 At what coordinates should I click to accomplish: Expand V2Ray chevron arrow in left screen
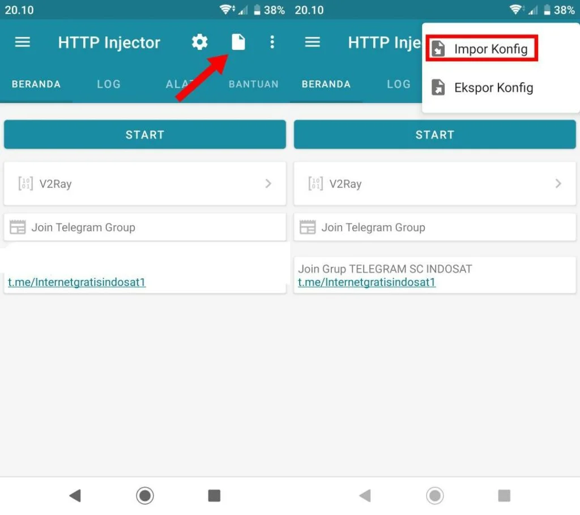(268, 183)
